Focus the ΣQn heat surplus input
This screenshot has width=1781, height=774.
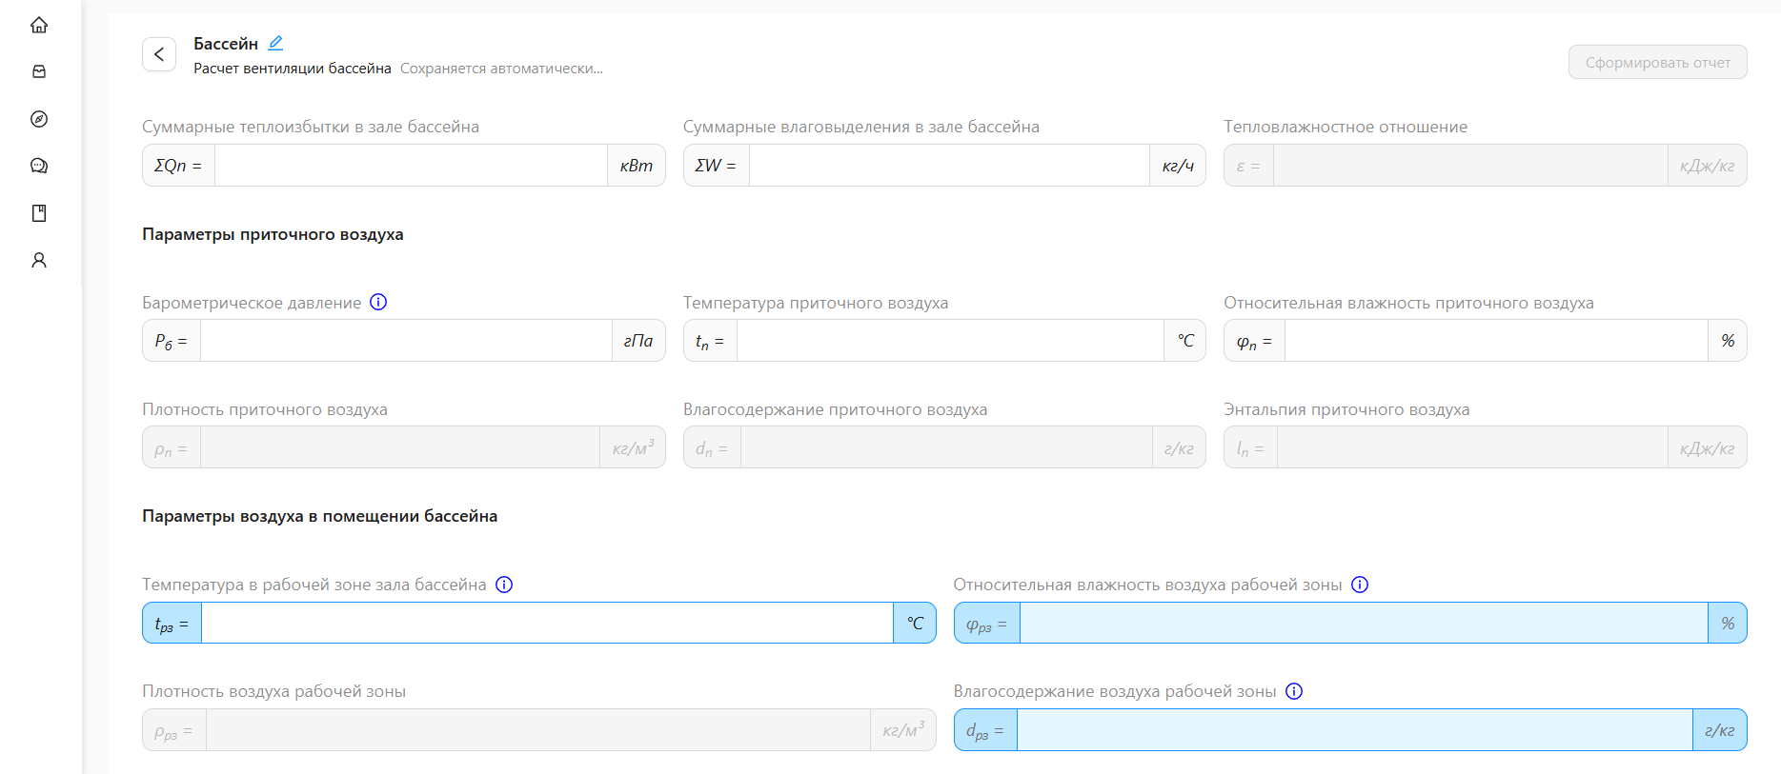[x=411, y=166]
